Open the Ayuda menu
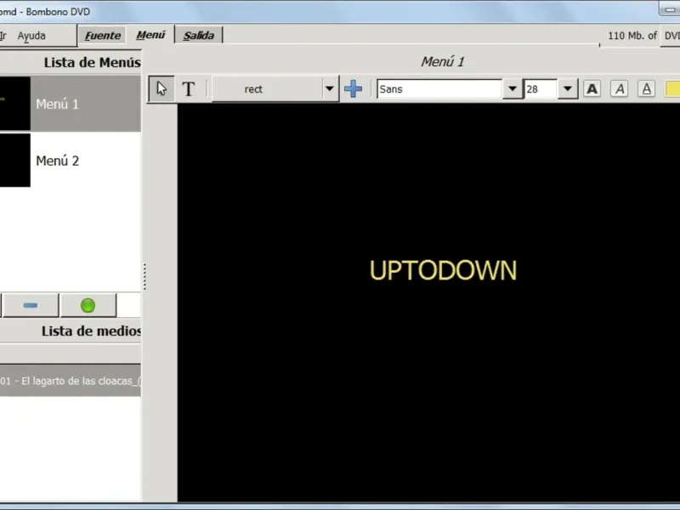 (31, 36)
